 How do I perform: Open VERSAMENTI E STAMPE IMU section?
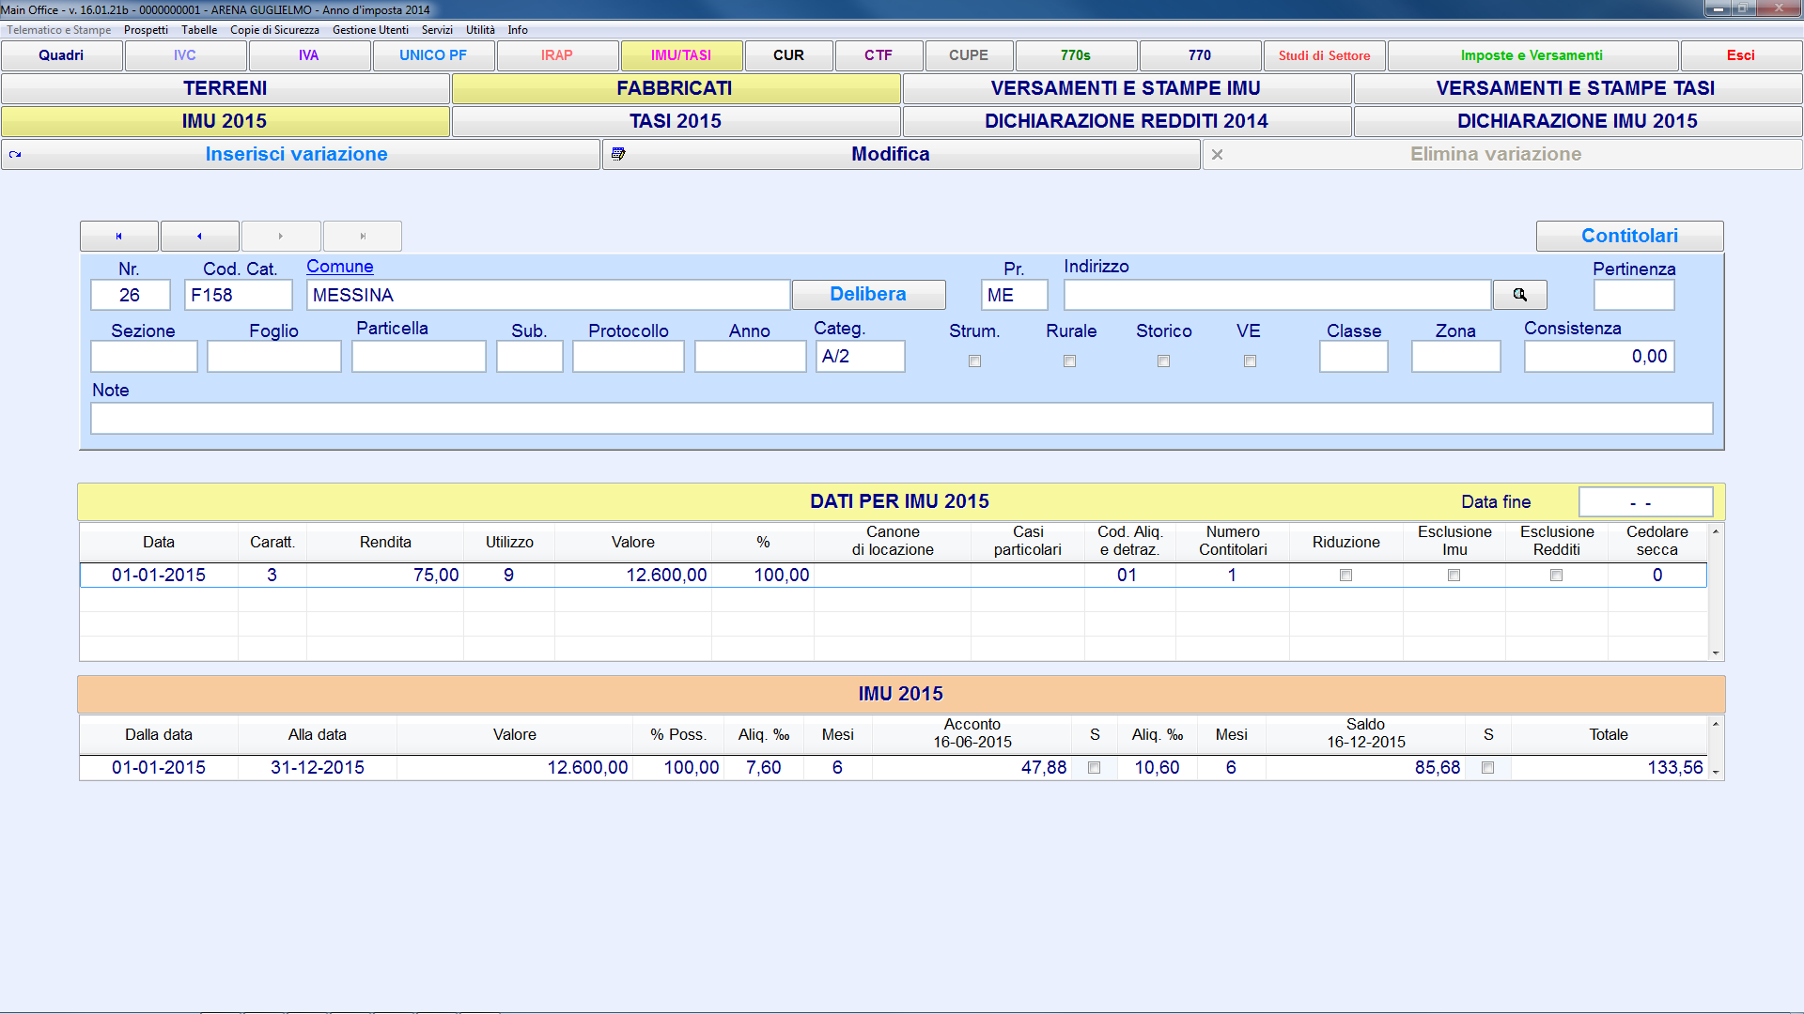click(1127, 88)
